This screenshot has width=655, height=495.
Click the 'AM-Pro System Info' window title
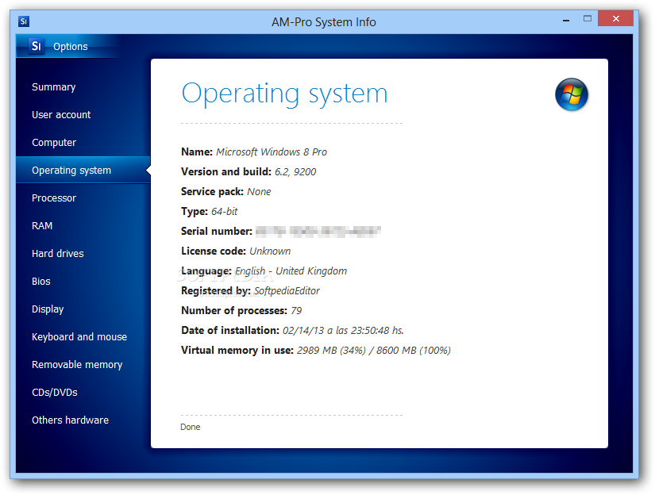point(324,21)
